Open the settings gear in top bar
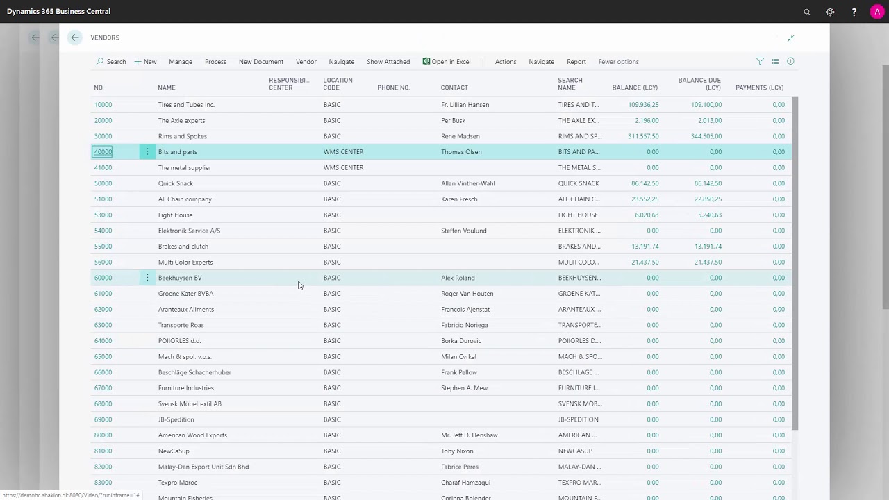 830,12
